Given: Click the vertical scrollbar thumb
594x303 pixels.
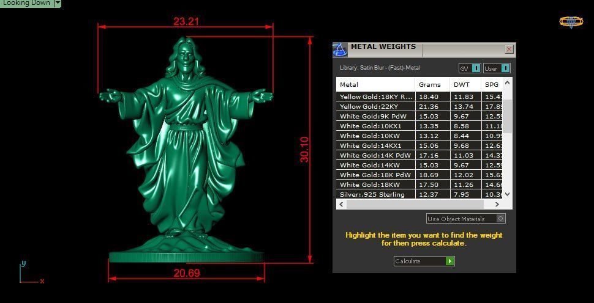Looking at the screenshot, I should [508, 116].
